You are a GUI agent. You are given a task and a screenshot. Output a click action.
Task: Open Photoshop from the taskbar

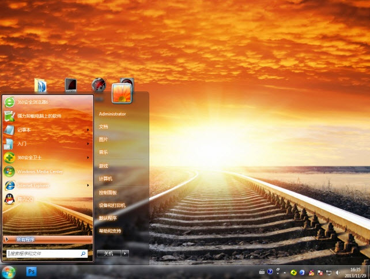tap(31, 272)
